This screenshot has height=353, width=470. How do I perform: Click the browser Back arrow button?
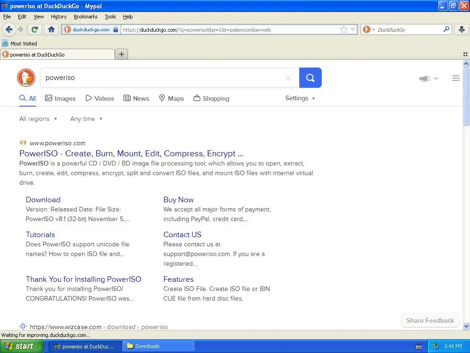[9, 29]
